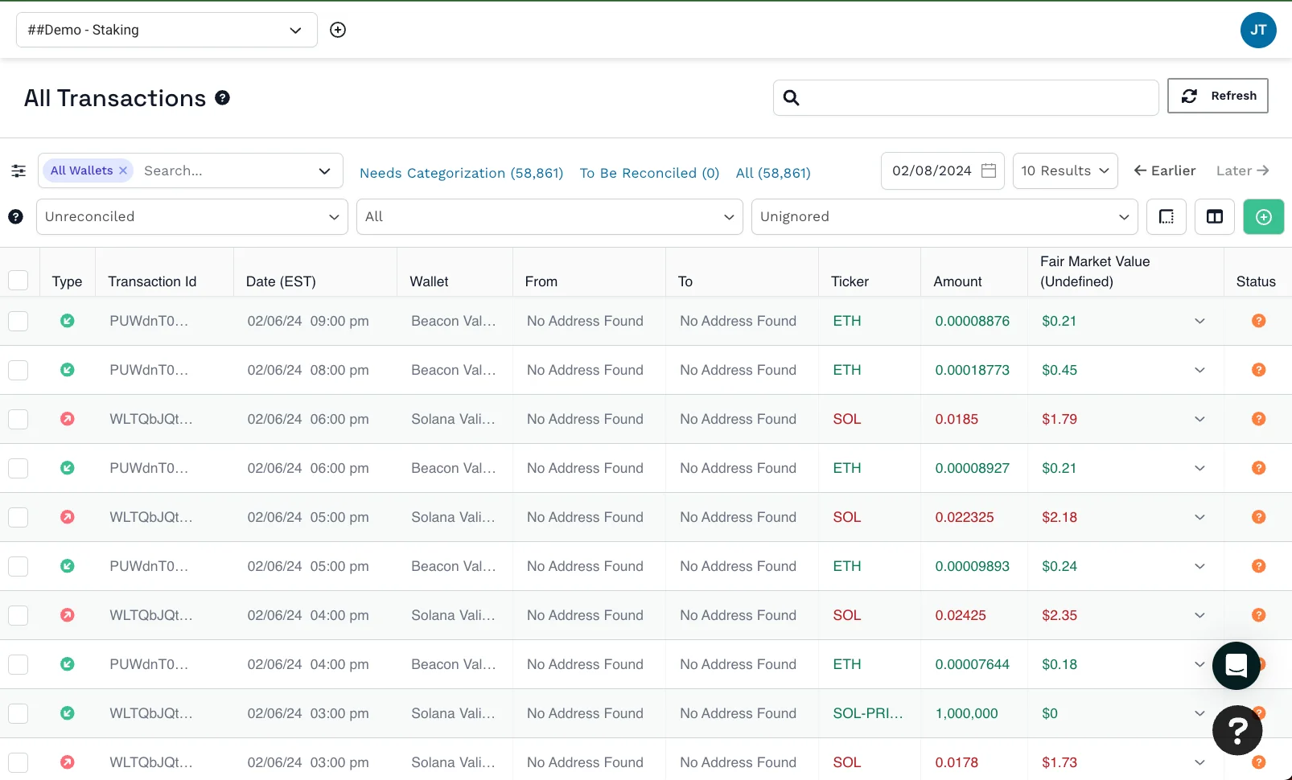Expand the $0.45 fair market value row chevron
Image resolution: width=1292 pixels, height=780 pixels.
tap(1199, 370)
